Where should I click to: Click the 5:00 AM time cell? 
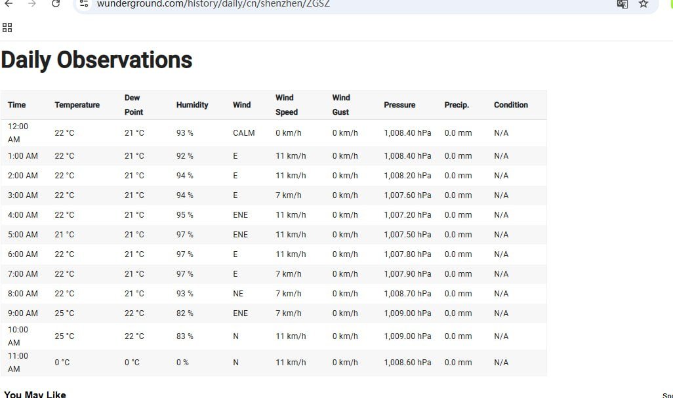[x=23, y=235]
